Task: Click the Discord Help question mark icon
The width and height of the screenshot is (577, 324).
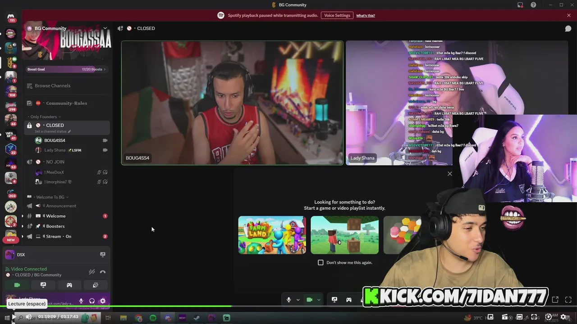Action: (533, 5)
